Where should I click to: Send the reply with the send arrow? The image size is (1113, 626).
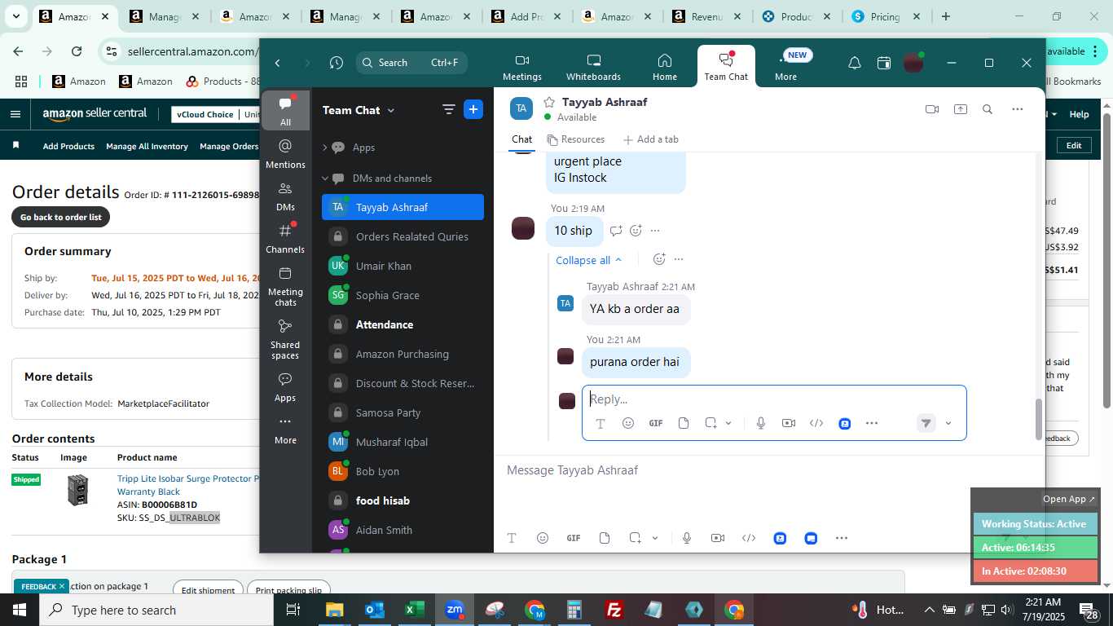click(926, 423)
